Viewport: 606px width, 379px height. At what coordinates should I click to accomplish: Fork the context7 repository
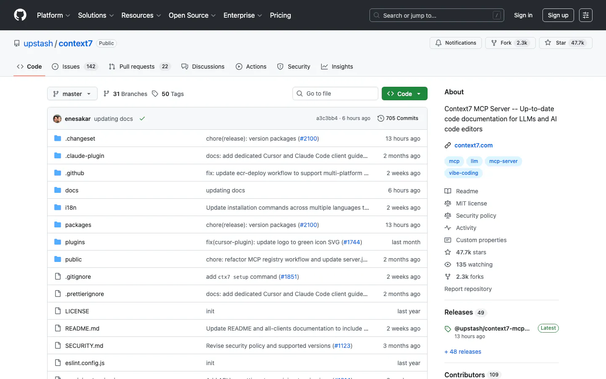click(x=510, y=43)
